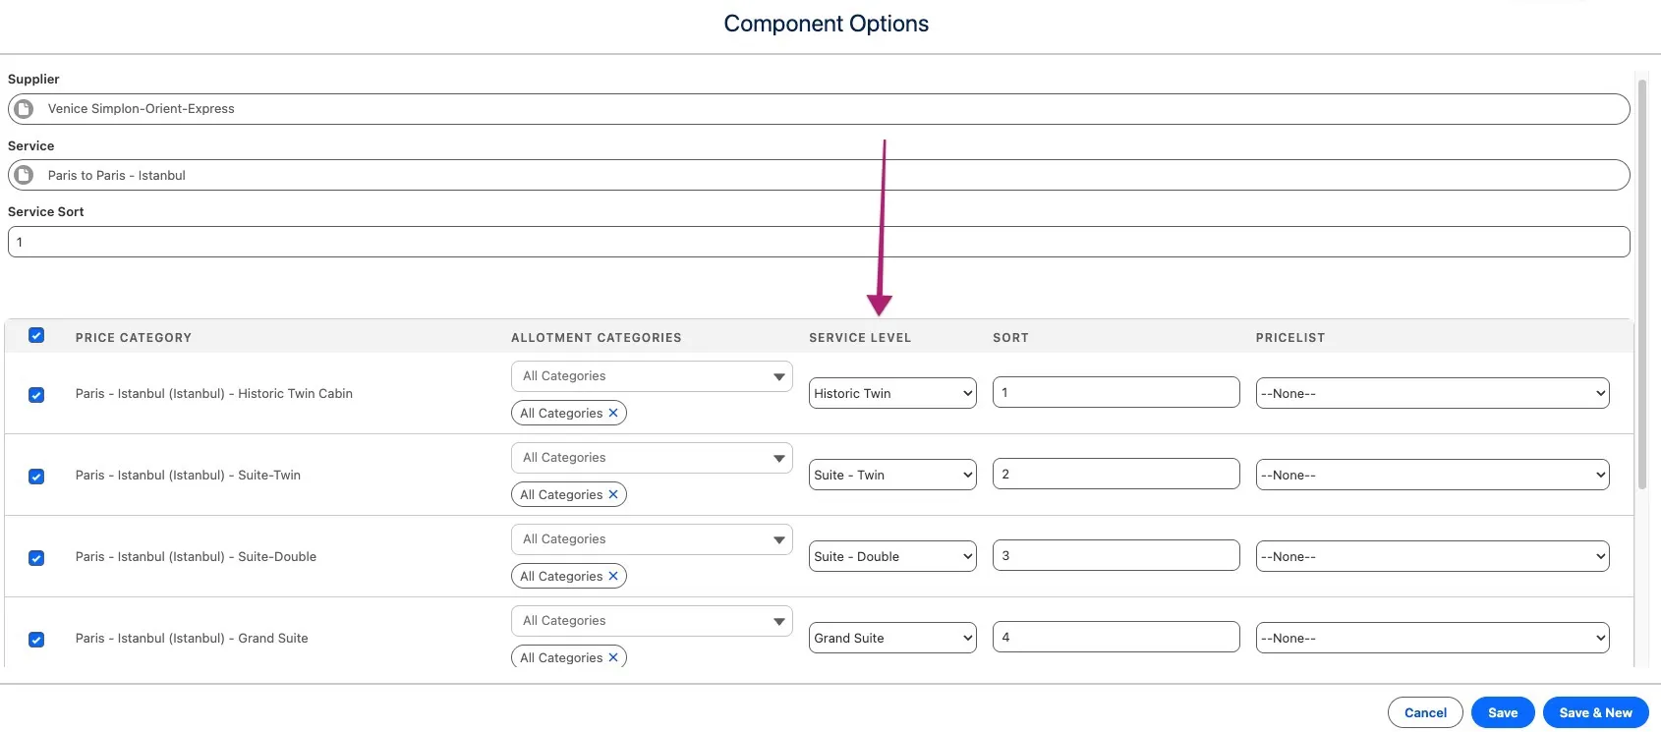Screen dimensions: 1661x732
Task: Uncheck the Historic Twin Cabin row checkbox
Action: pos(36,395)
